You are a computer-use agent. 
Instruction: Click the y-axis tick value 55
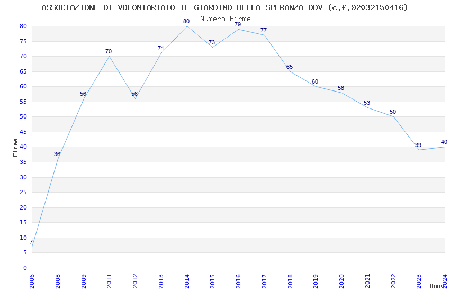(23, 102)
